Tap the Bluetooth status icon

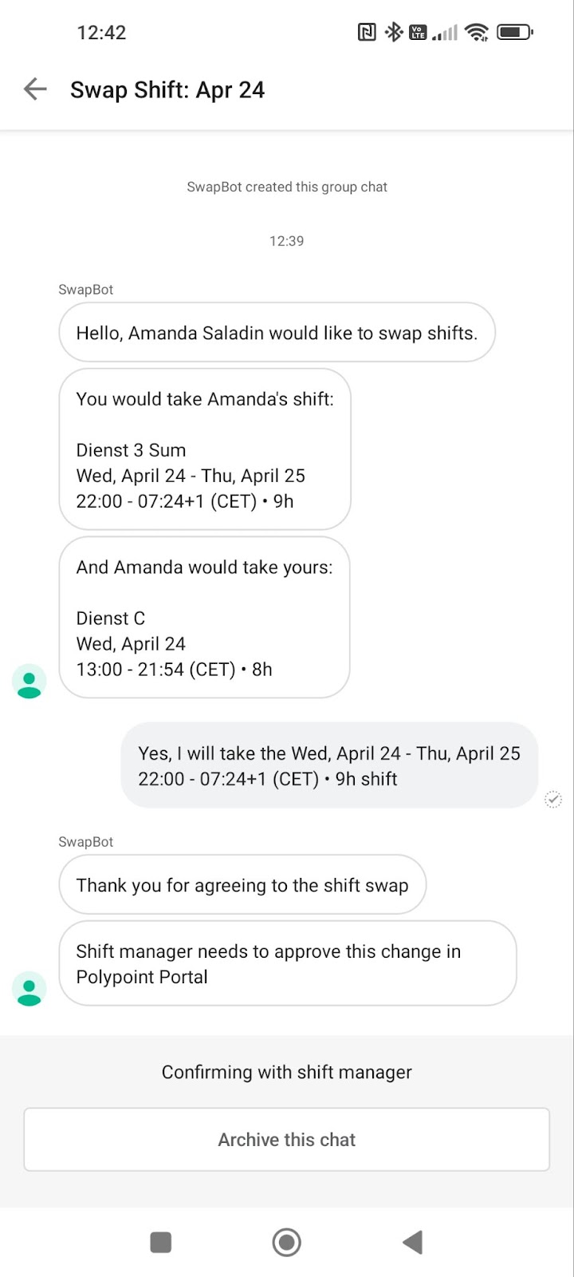click(394, 33)
